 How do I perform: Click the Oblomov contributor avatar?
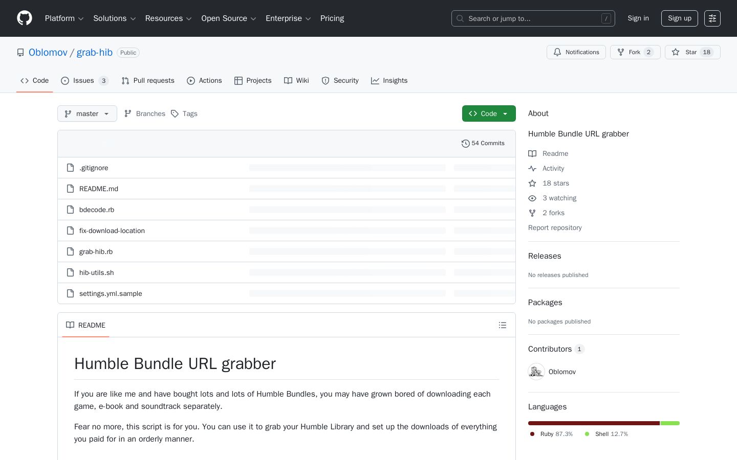point(536,372)
